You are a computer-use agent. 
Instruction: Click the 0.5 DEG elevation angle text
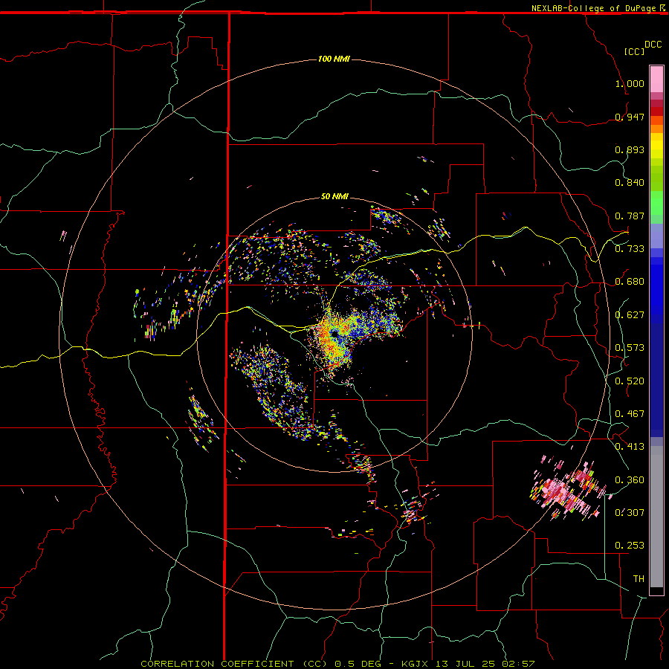(358, 664)
